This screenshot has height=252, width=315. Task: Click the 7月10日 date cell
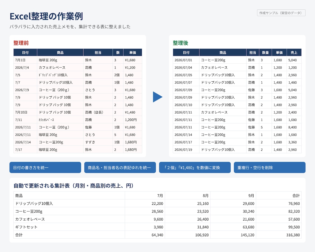pos(25,112)
